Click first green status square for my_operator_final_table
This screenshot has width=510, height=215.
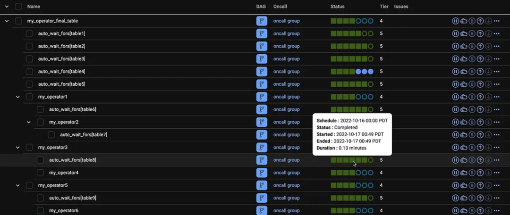pos(333,21)
